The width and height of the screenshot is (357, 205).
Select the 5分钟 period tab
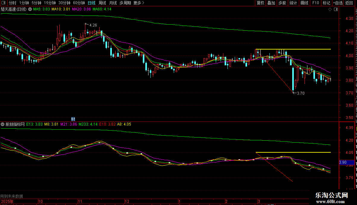click(x=36, y=3)
